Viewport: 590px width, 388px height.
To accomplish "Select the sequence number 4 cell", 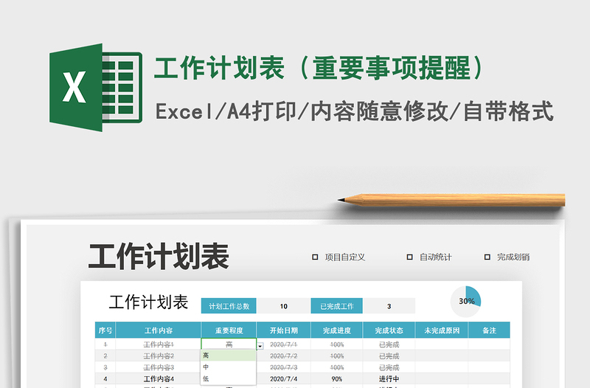I will pyautogui.click(x=105, y=378).
